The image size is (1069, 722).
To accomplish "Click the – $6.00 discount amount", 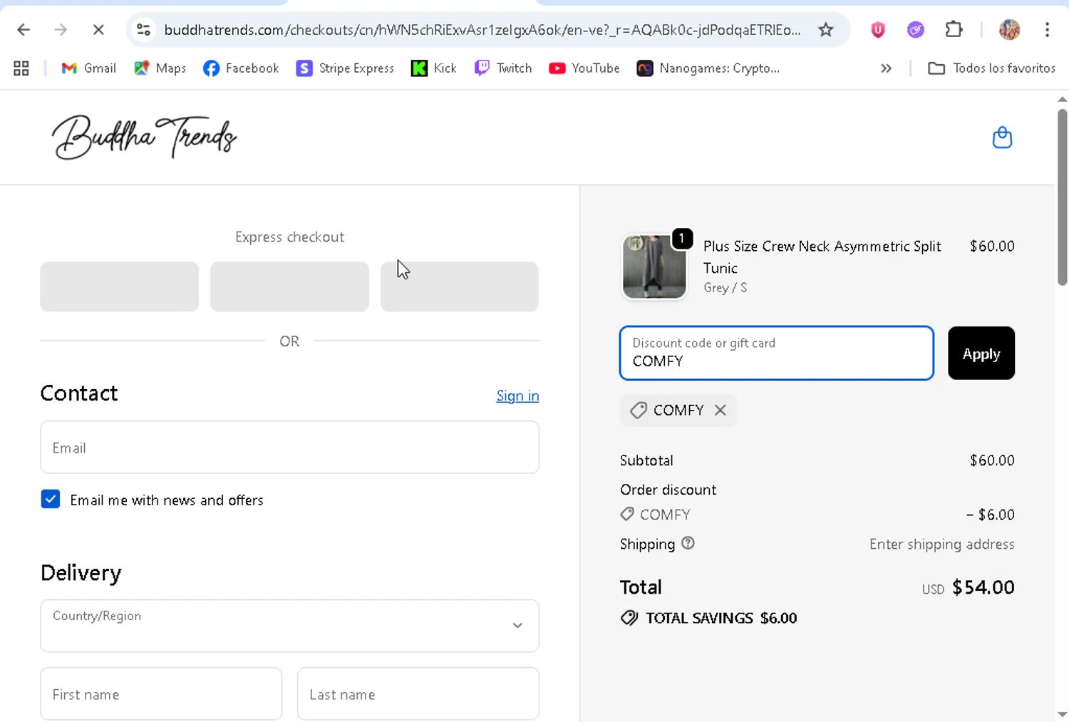I will coord(990,515).
